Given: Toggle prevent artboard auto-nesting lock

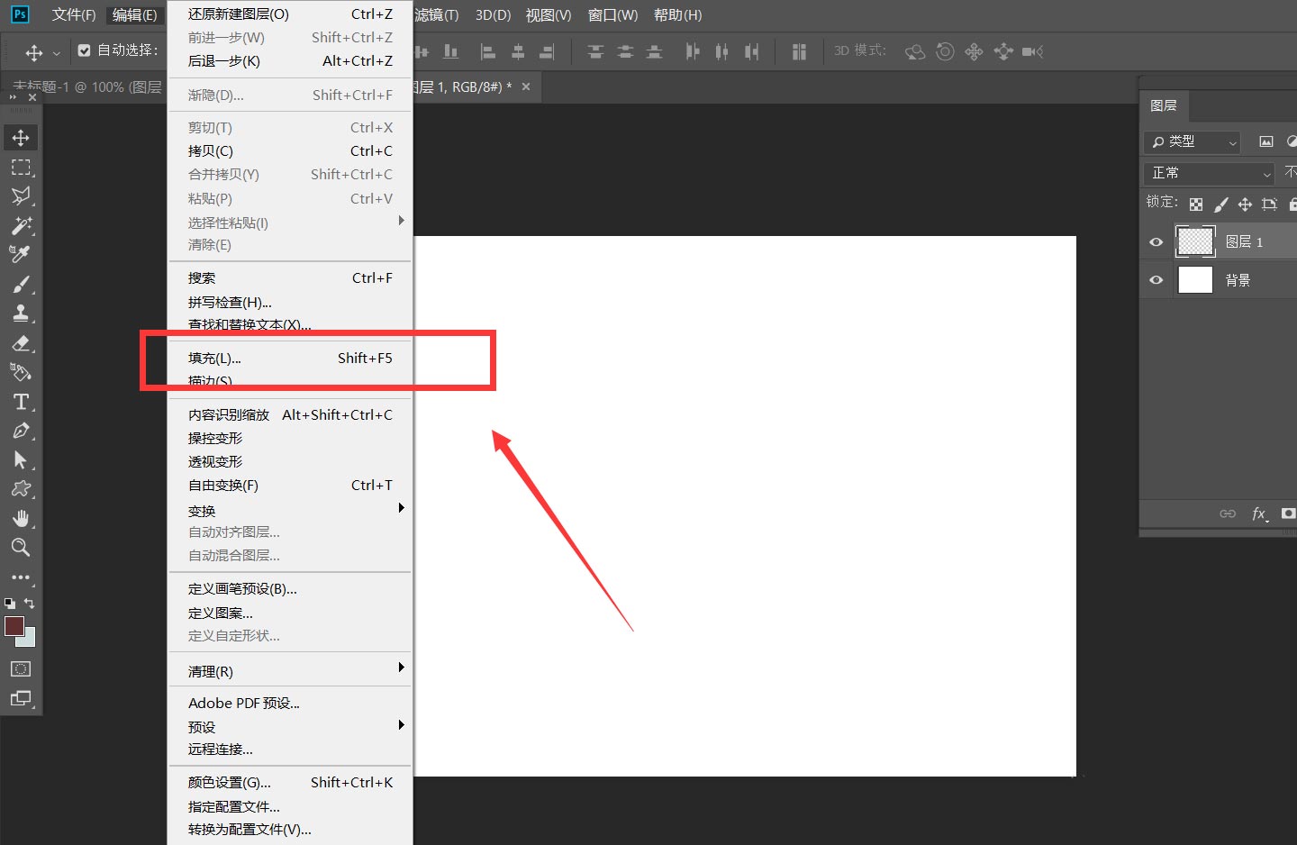Looking at the screenshot, I should point(1270,204).
